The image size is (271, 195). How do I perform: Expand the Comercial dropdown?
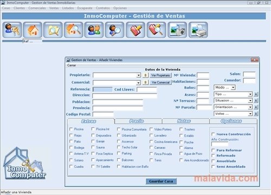pos(139,83)
